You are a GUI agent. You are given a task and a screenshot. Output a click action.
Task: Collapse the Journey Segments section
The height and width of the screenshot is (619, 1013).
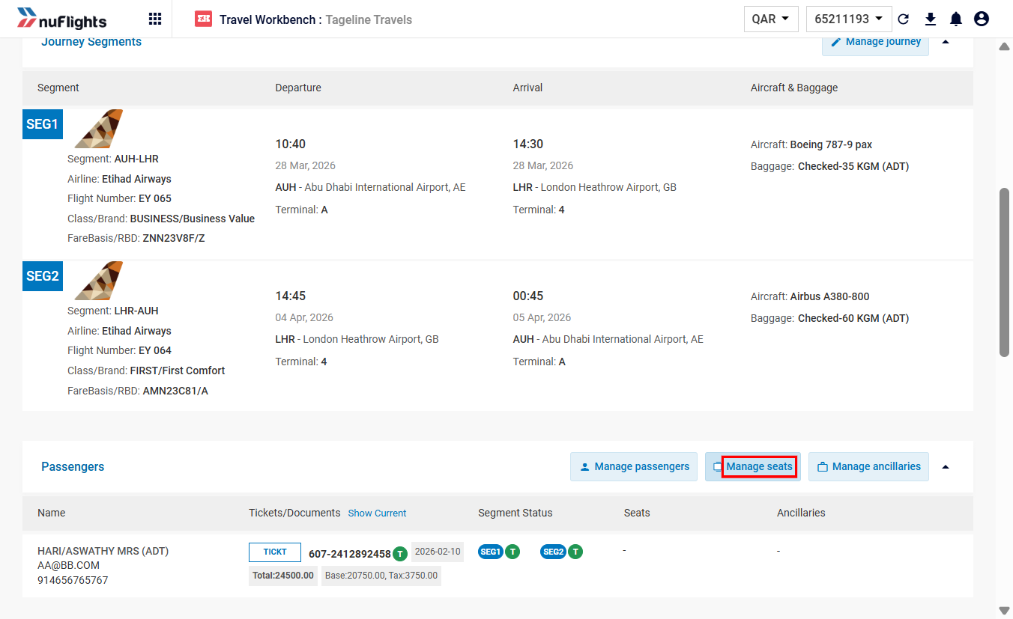click(946, 42)
